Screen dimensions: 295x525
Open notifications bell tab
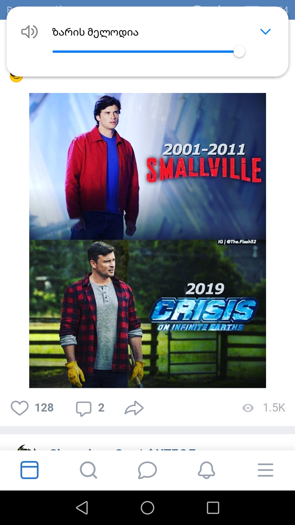point(206,470)
